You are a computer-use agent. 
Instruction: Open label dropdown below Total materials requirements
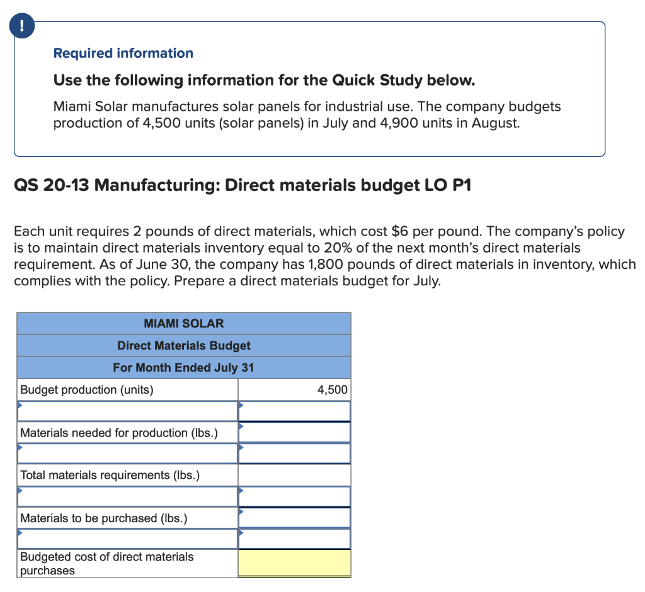[127, 496]
